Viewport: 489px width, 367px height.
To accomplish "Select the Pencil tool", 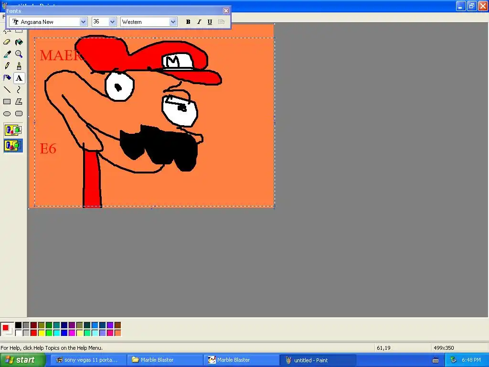I will tap(7, 66).
